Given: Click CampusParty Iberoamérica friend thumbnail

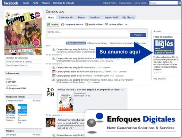Looking at the screenshot, I should (22, 109).
